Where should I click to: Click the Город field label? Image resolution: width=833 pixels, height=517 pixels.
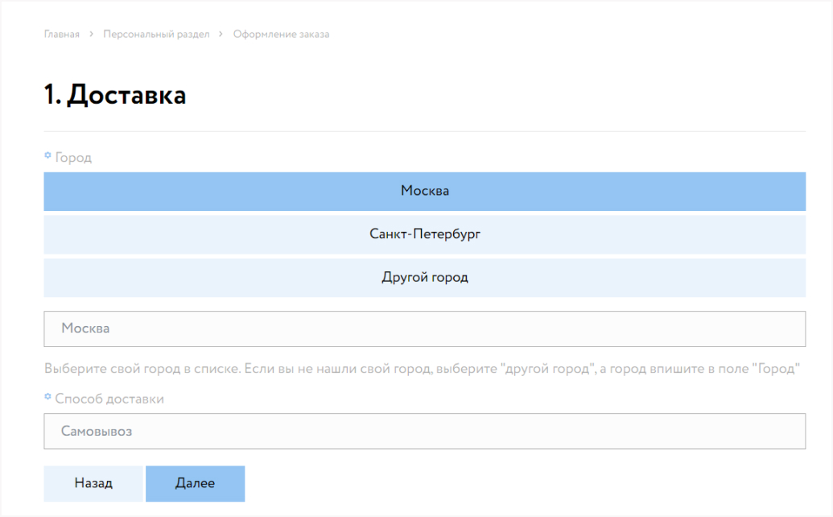click(73, 158)
